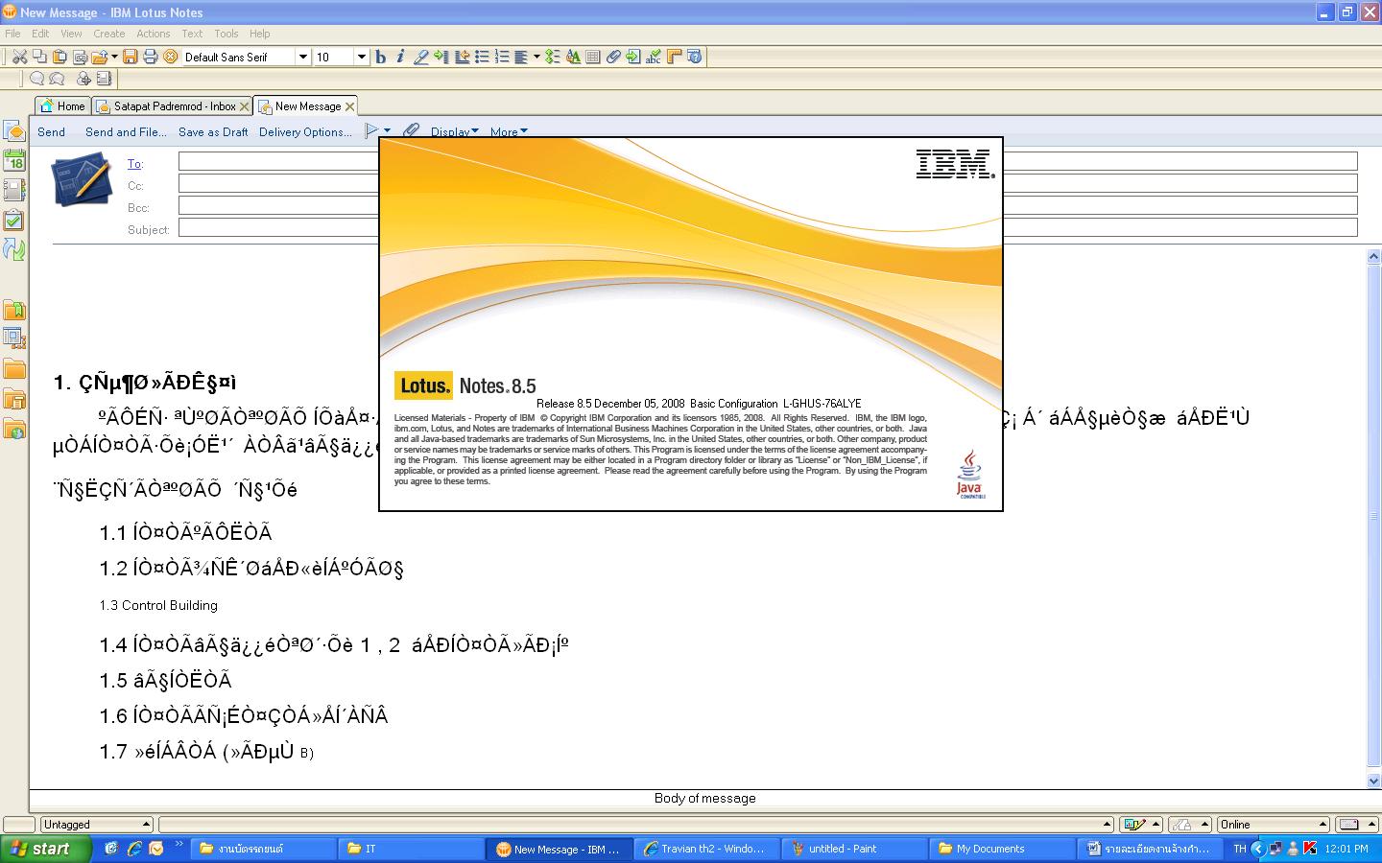Open Mail from the sidebar

[x=14, y=131]
